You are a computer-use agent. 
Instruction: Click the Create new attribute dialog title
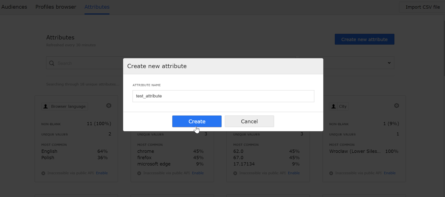click(157, 66)
